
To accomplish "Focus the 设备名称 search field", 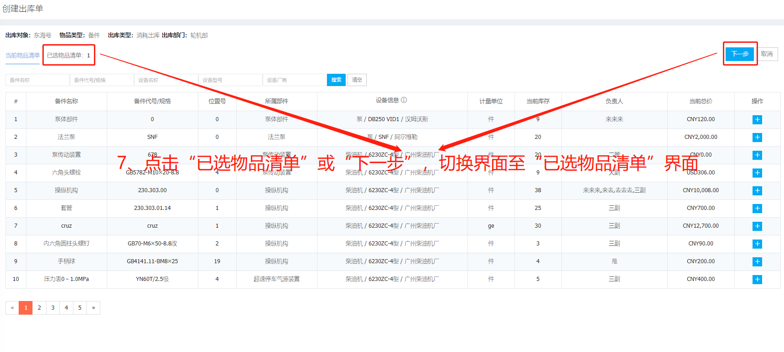I will (x=166, y=80).
